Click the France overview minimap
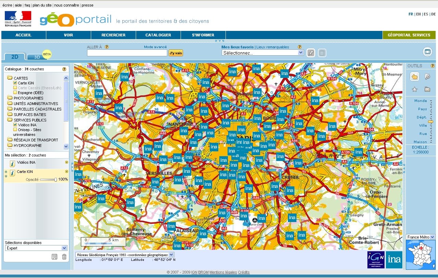 click(x=421, y=255)
